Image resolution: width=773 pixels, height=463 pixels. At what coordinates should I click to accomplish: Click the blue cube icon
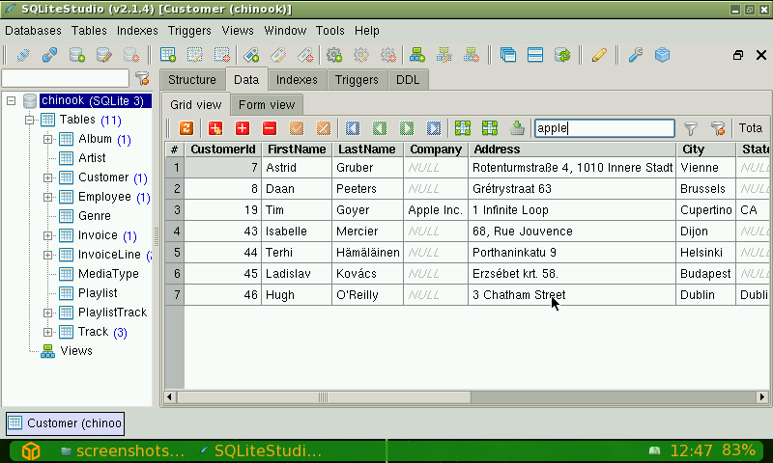pyautogui.click(x=662, y=55)
